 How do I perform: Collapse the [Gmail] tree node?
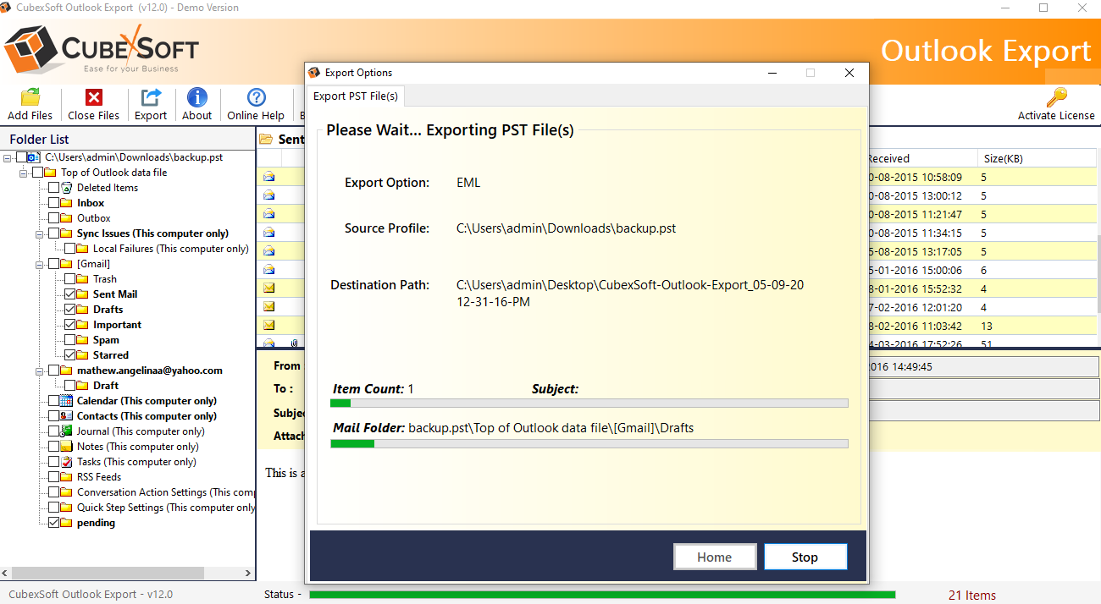point(40,264)
